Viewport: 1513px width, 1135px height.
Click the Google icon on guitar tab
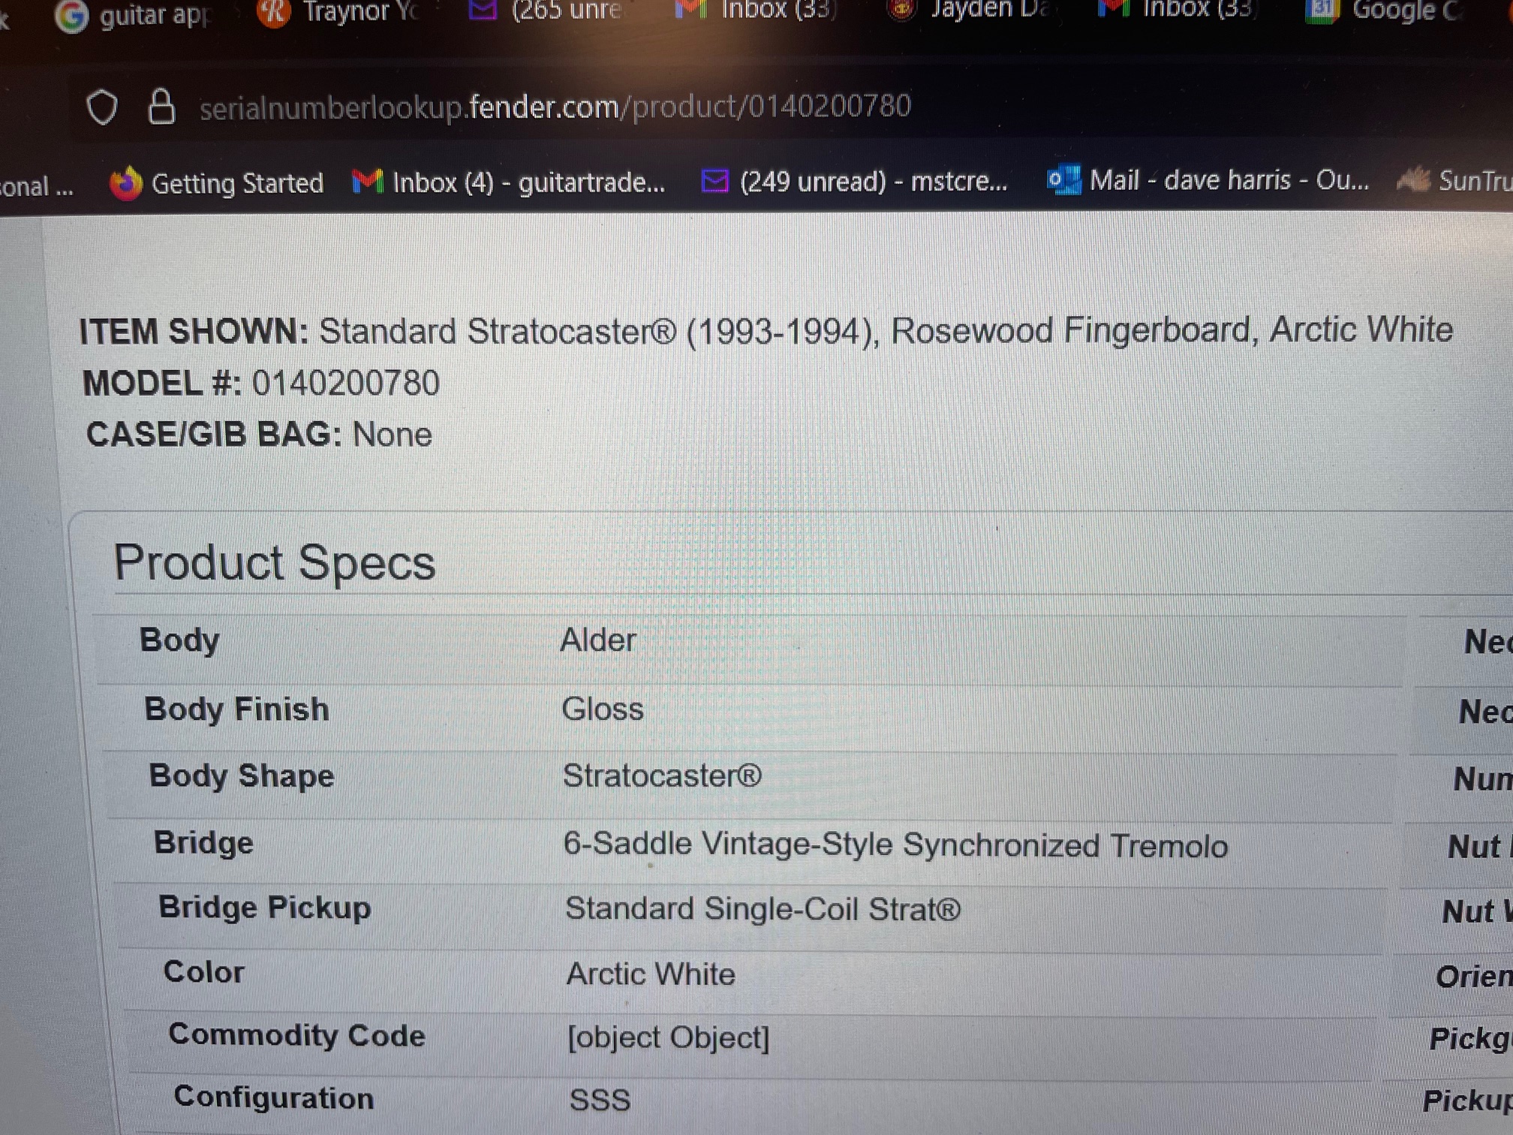point(72,15)
